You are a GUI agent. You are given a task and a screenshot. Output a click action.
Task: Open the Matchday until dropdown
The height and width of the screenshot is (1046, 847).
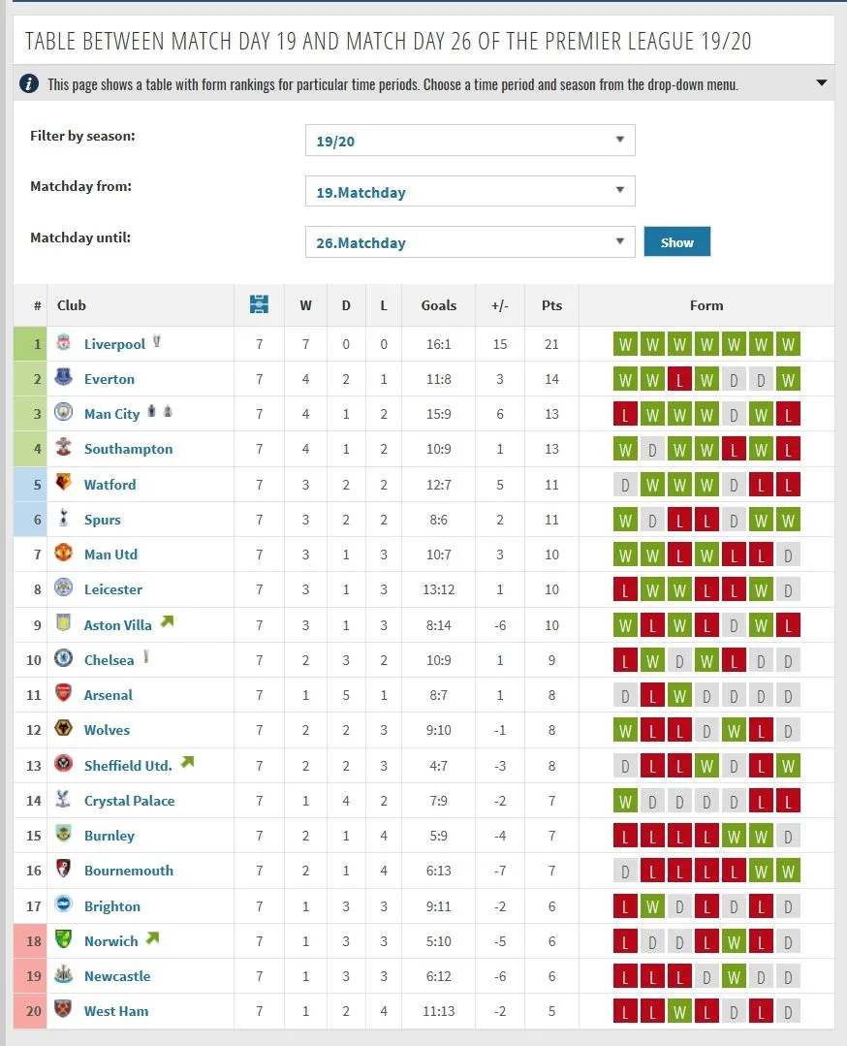tap(470, 242)
